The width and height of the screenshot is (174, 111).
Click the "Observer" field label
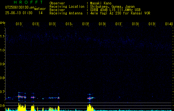tap(57, 3)
